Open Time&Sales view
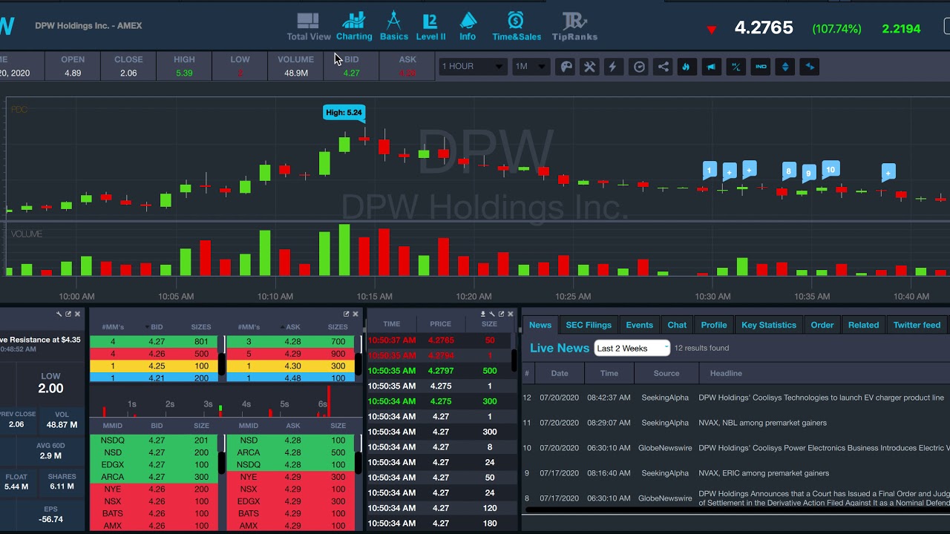Image resolution: width=950 pixels, height=534 pixels. [516, 27]
